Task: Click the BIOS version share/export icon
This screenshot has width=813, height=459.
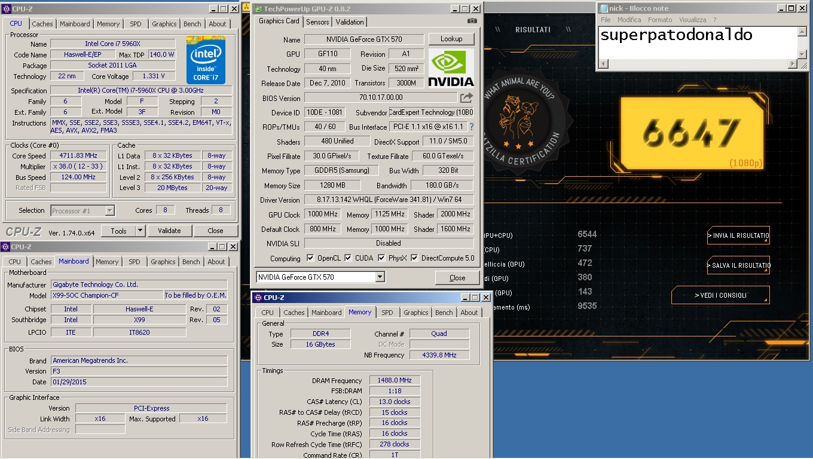Action: tap(466, 97)
